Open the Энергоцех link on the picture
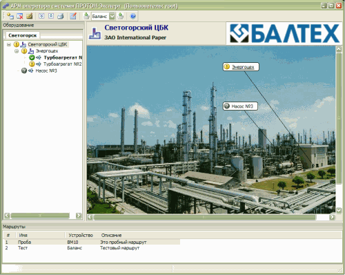 pyautogui.click(x=243, y=67)
